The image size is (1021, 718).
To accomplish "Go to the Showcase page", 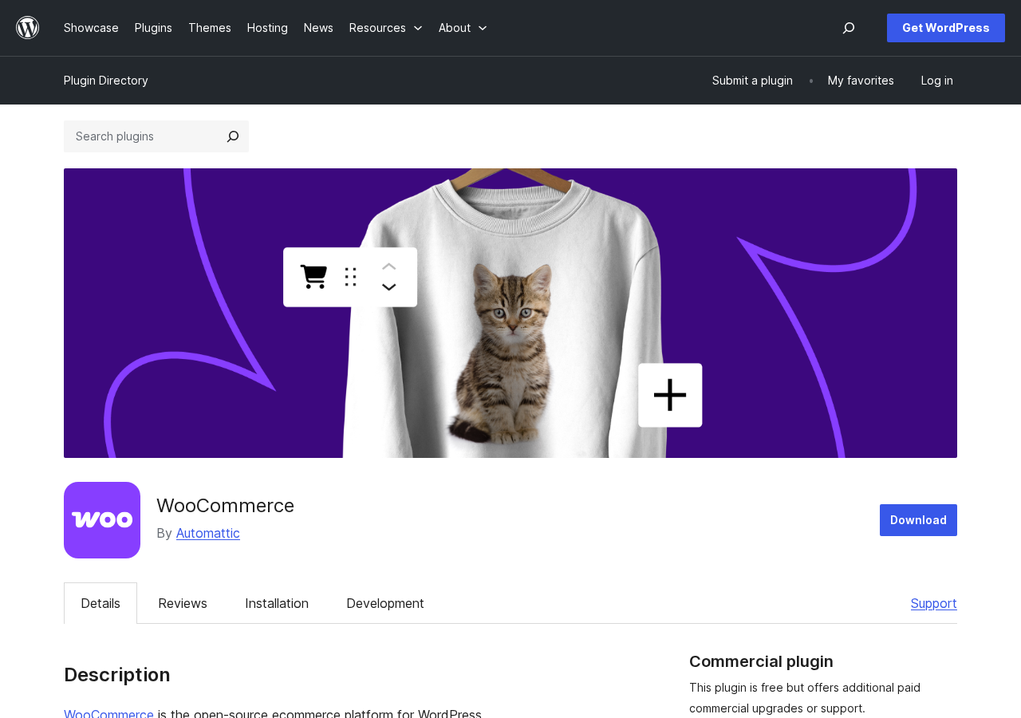I will click(91, 28).
